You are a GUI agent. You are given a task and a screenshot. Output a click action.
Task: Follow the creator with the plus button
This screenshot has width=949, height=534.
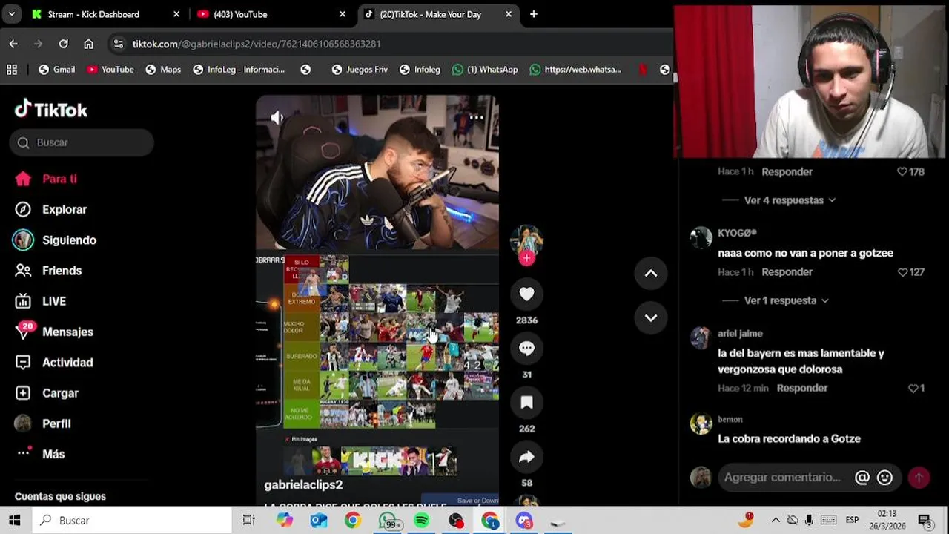click(526, 258)
